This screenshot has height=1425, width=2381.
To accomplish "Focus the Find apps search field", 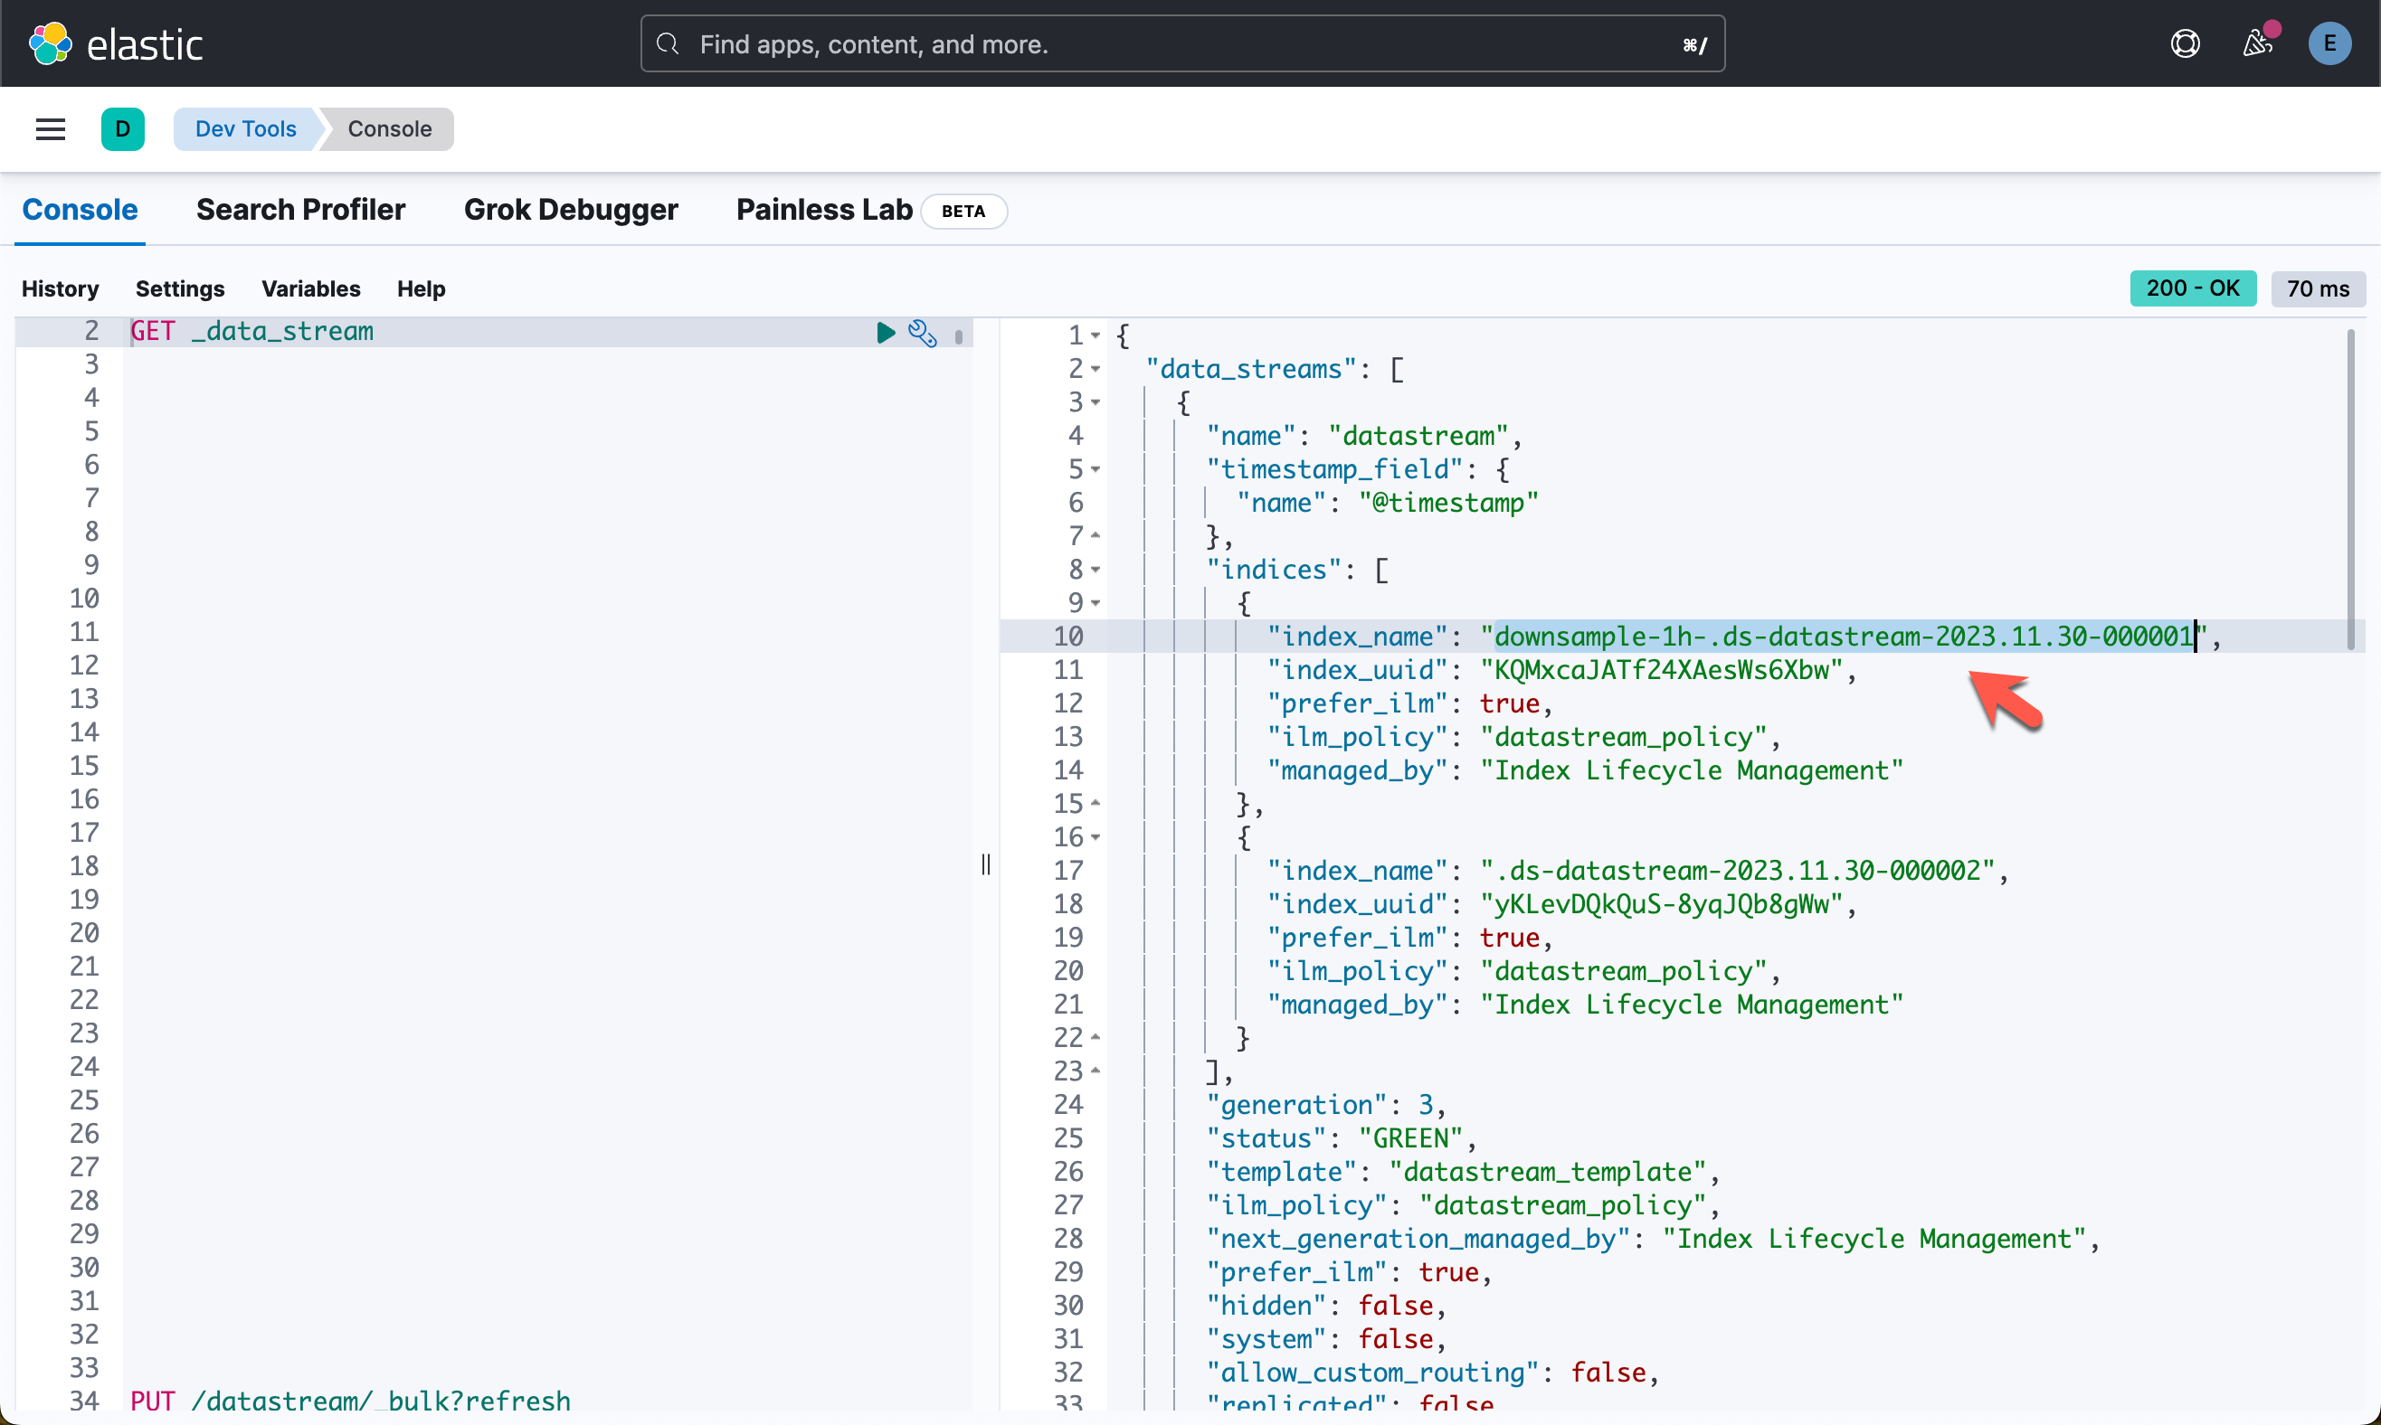I will click(1181, 44).
